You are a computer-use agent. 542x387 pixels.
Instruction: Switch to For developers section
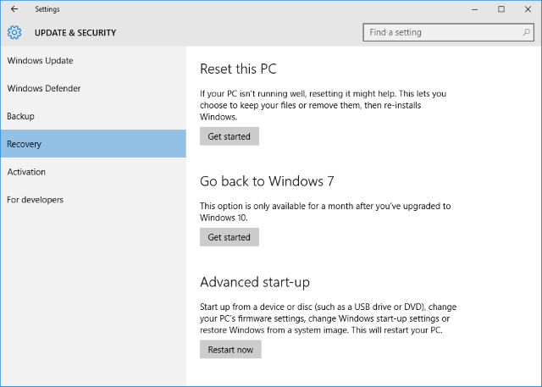tap(36, 200)
